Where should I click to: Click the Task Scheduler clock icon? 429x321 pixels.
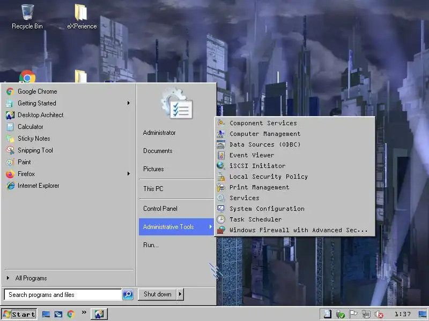point(221,219)
